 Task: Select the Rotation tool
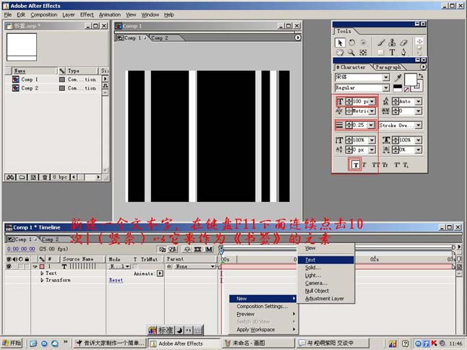click(352, 43)
